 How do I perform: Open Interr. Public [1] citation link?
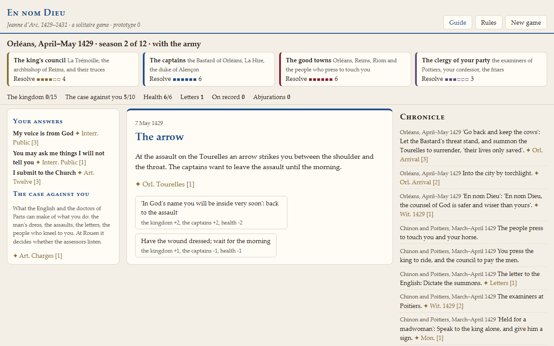61,162
